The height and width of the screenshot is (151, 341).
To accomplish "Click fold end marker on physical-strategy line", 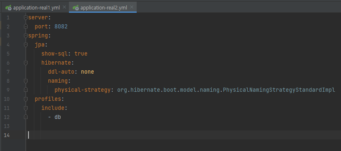I will pos(26,89).
